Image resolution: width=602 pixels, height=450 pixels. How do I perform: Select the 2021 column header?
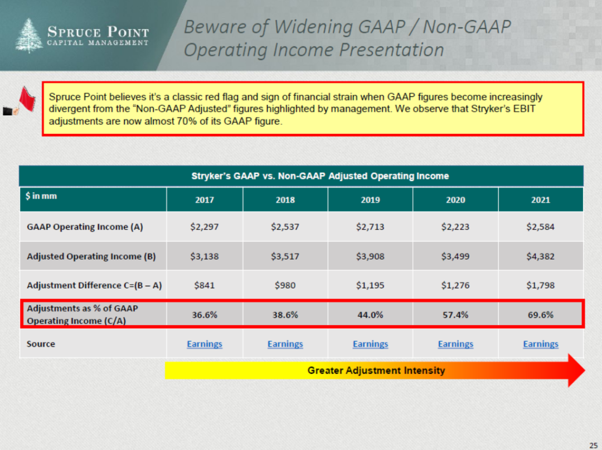point(541,199)
